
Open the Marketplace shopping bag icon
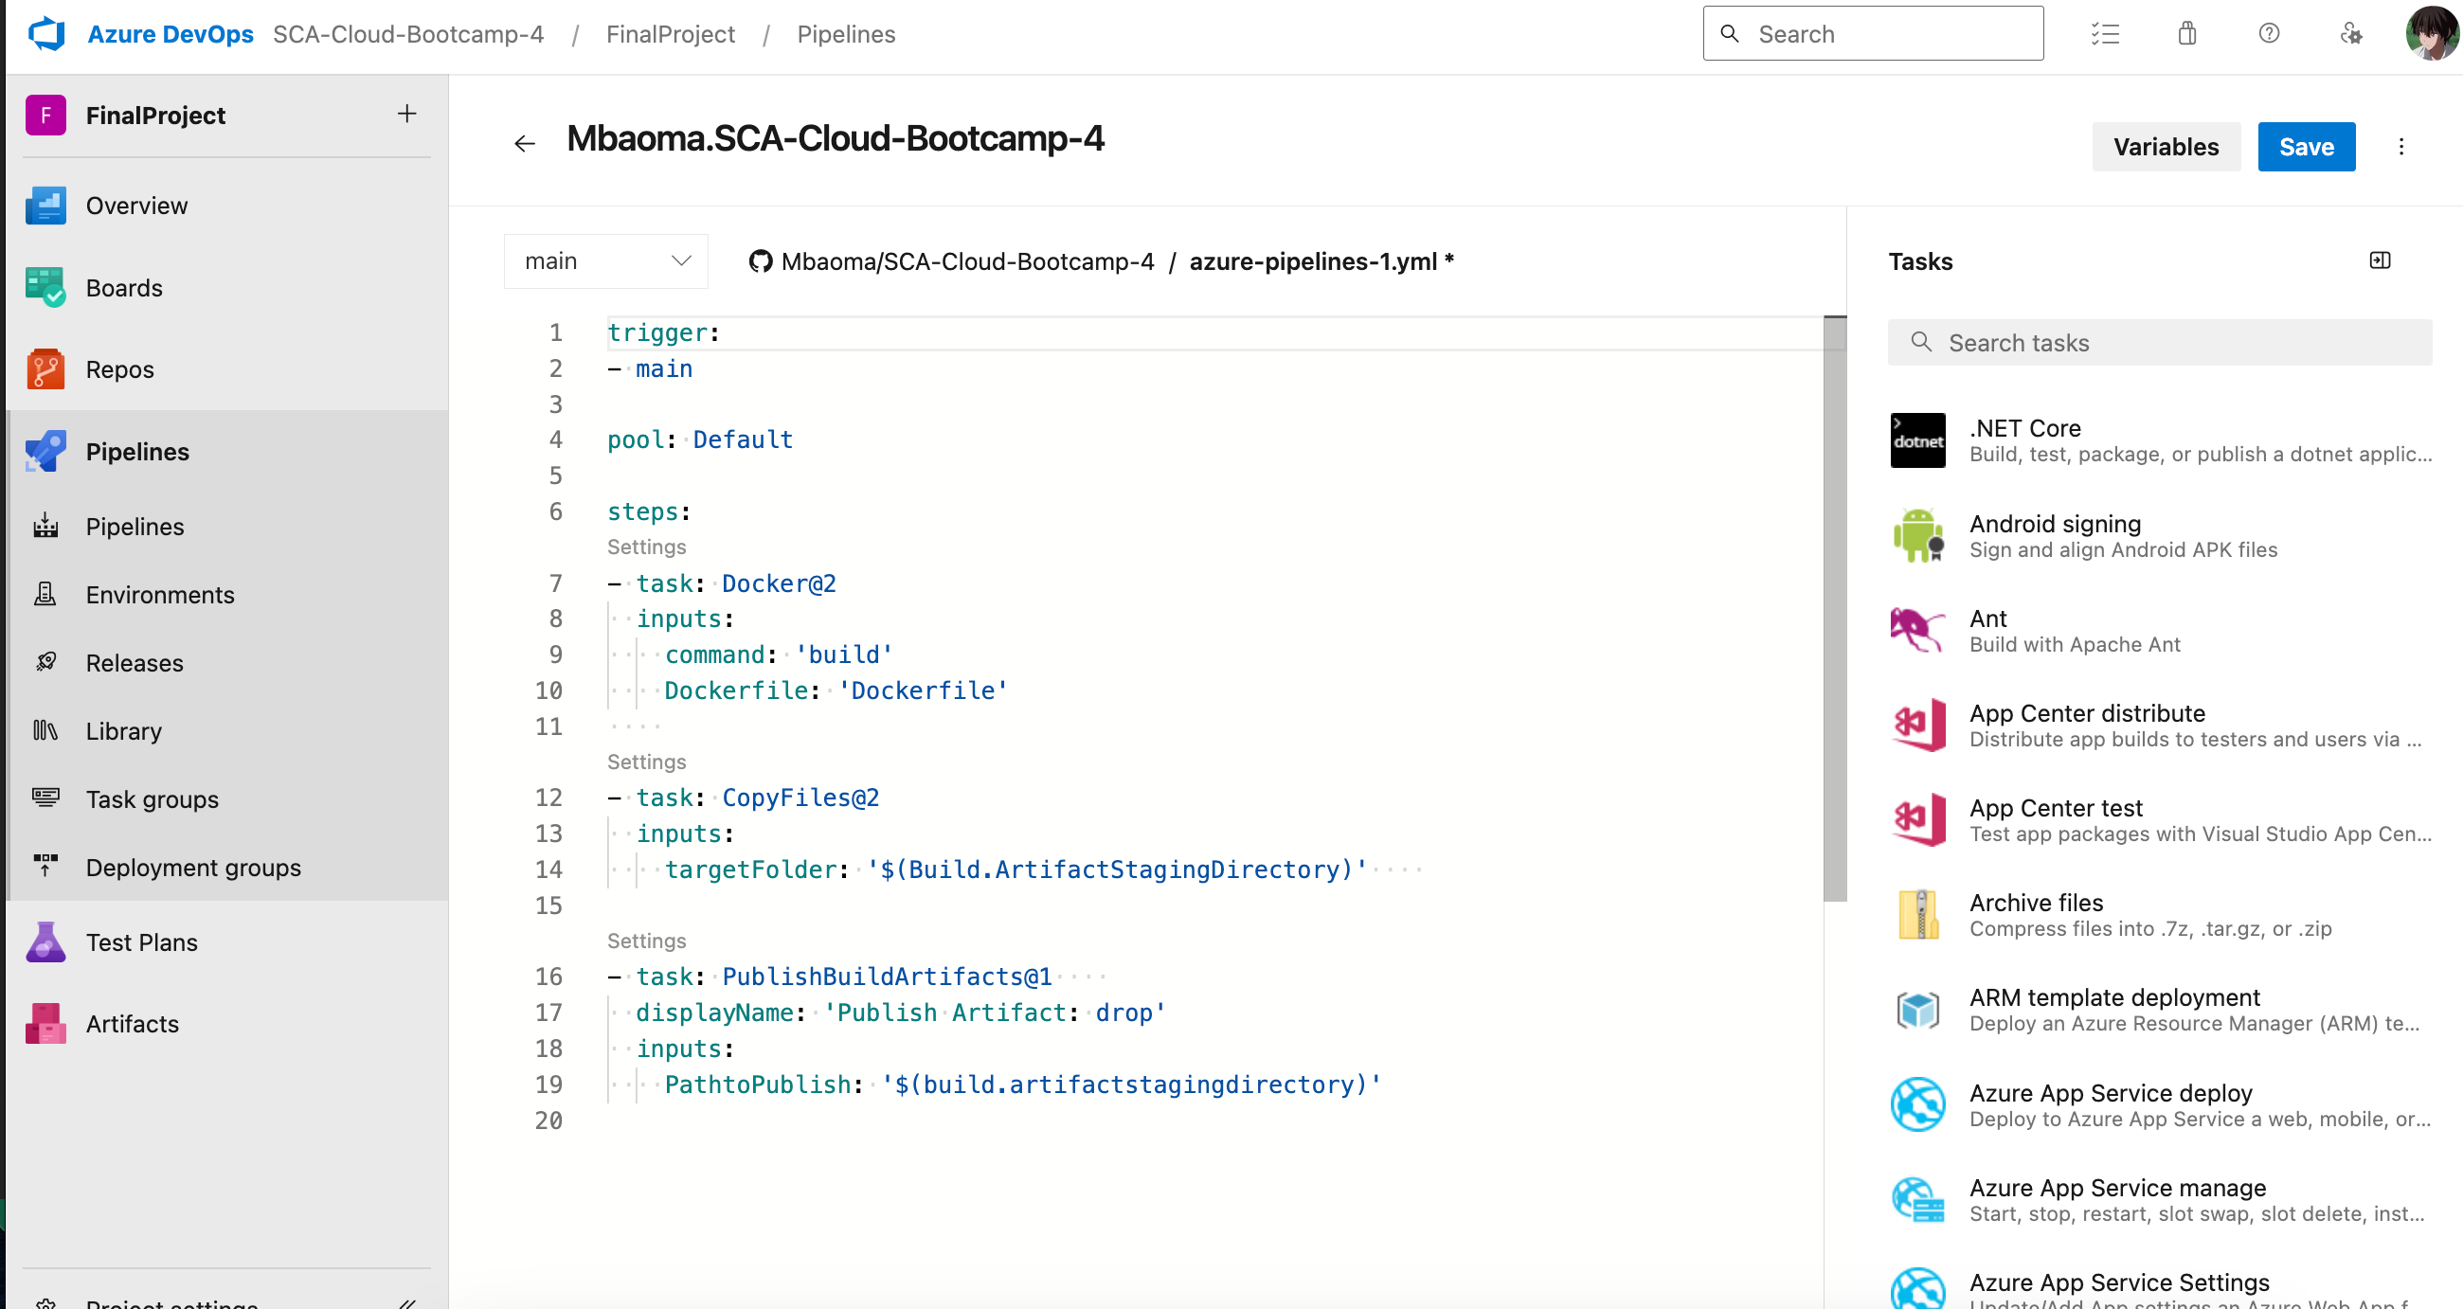click(2186, 33)
